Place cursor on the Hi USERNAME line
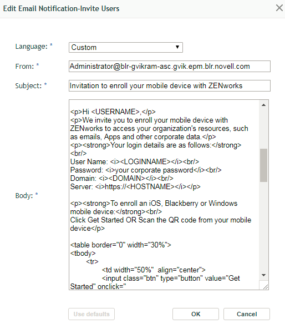 click(113, 112)
